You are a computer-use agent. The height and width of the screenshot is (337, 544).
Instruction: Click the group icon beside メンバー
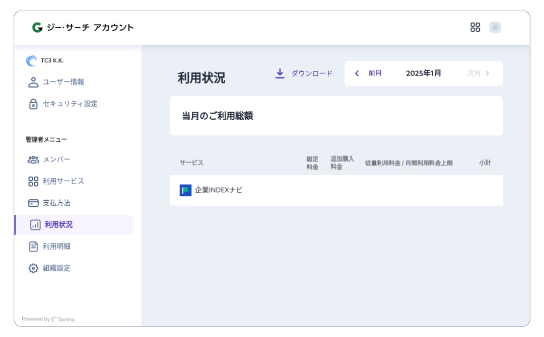coord(33,159)
